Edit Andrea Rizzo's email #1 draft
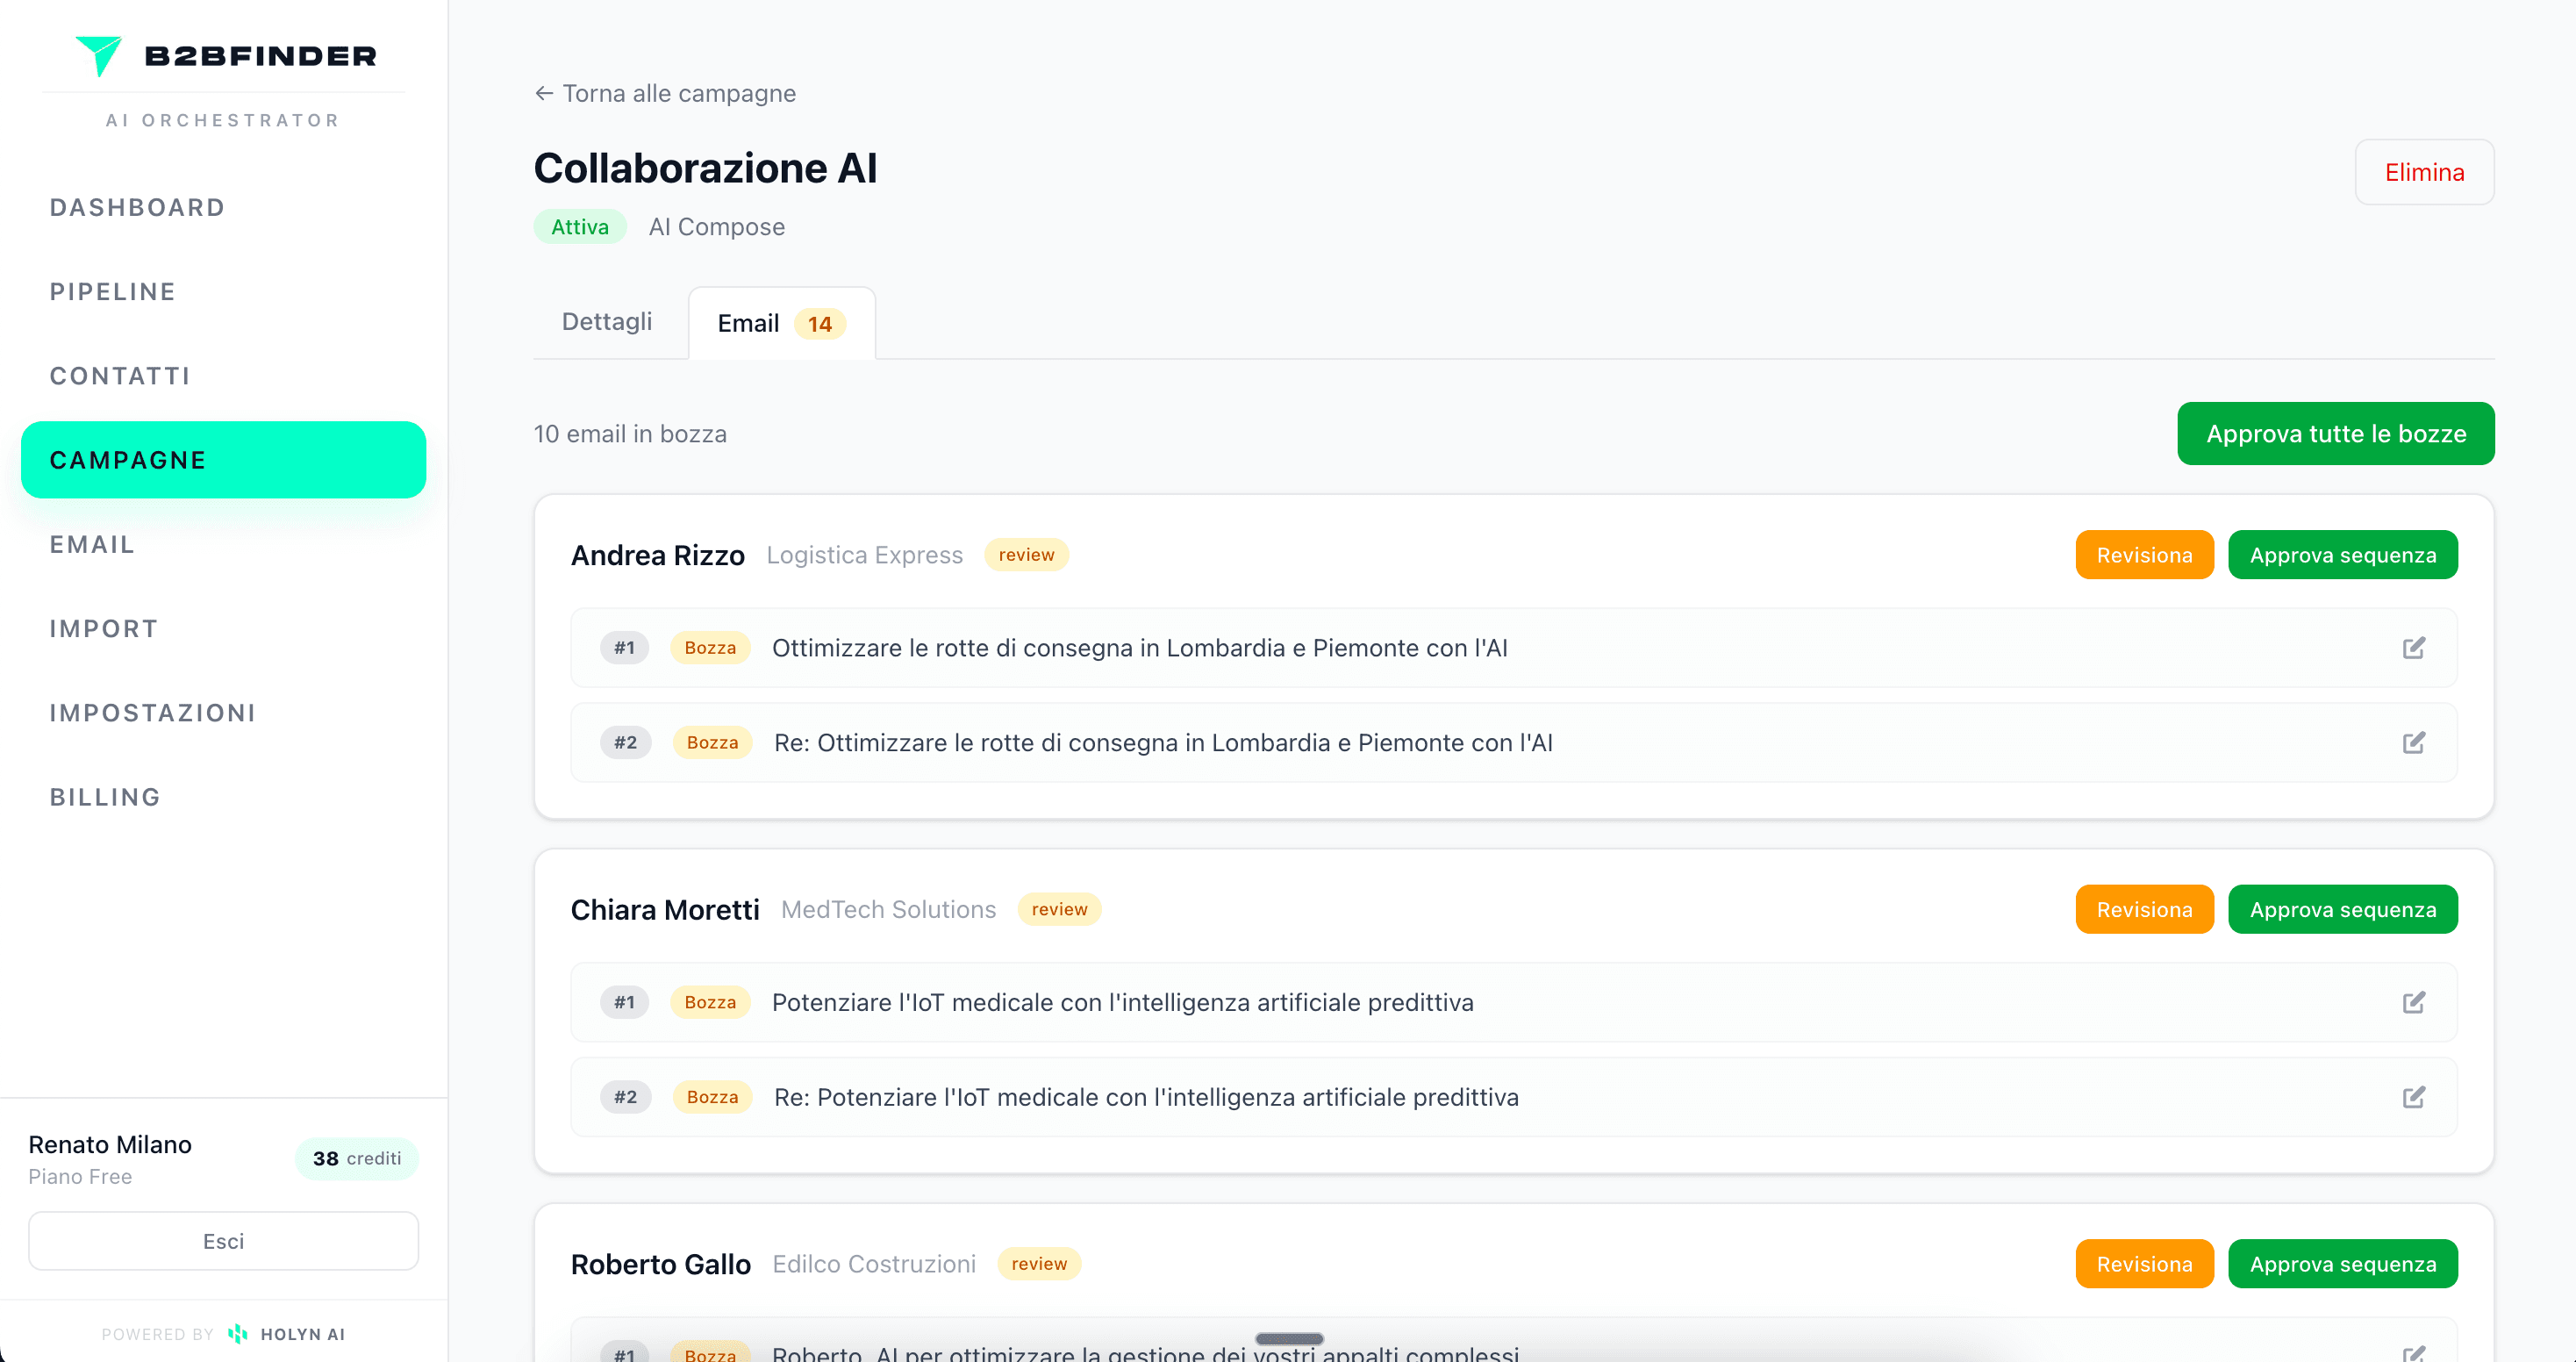Screen dimensions: 2576x1362 tap(2413, 648)
